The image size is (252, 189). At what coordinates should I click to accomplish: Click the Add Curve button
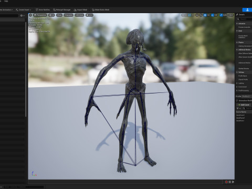244,105
